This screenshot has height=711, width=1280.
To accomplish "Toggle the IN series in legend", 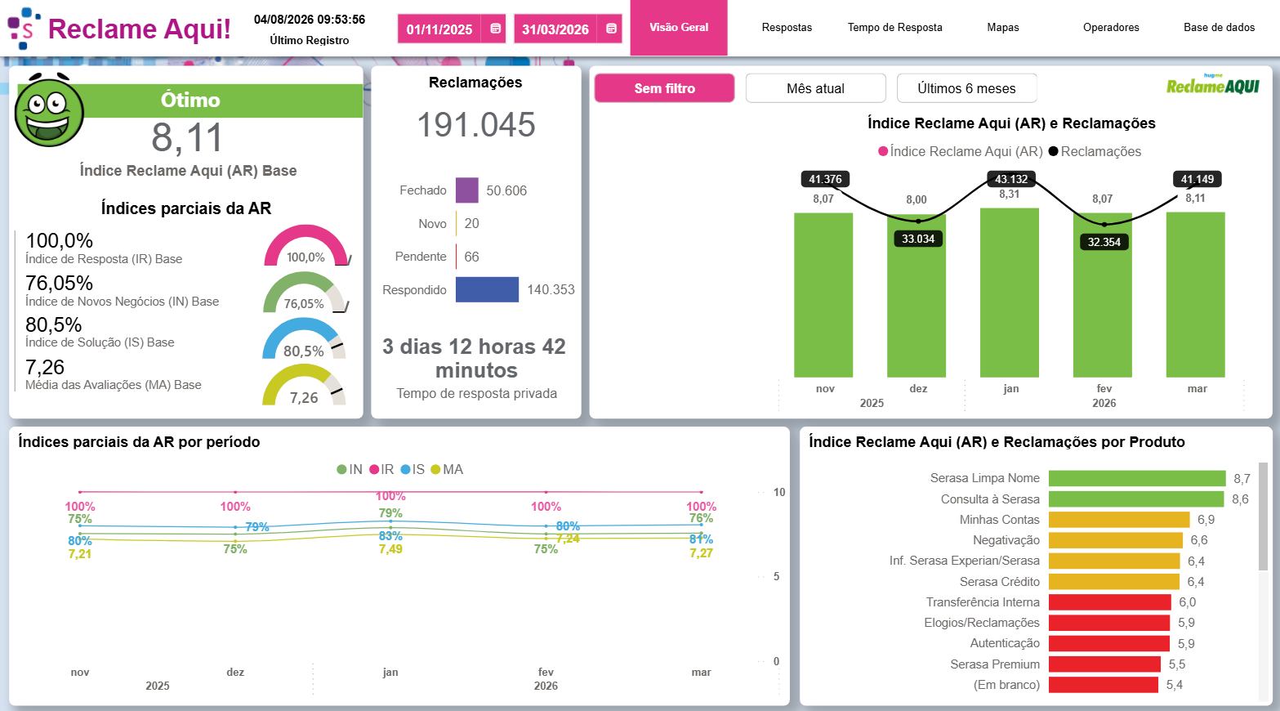I will pyautogui.click(x=350, y=470).
